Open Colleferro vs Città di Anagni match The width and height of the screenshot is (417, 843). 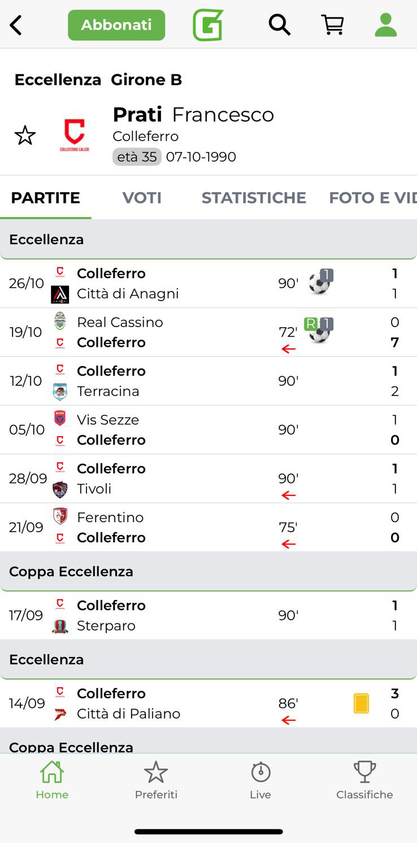[170, 284]
